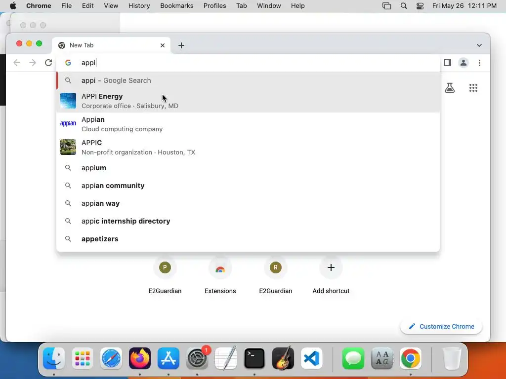This screenshot has height=379, width=506.
Task: Select the APPI Energy suggestion
Action: tap(248, 101)
